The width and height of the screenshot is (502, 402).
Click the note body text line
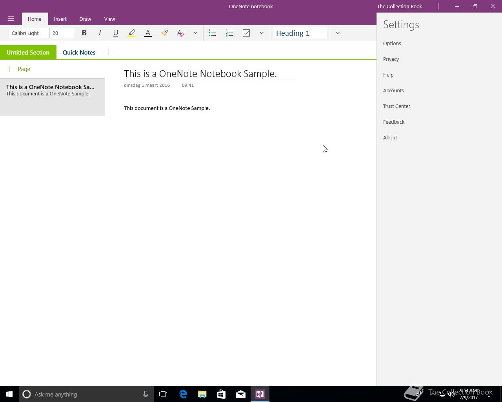click(167, 108)
